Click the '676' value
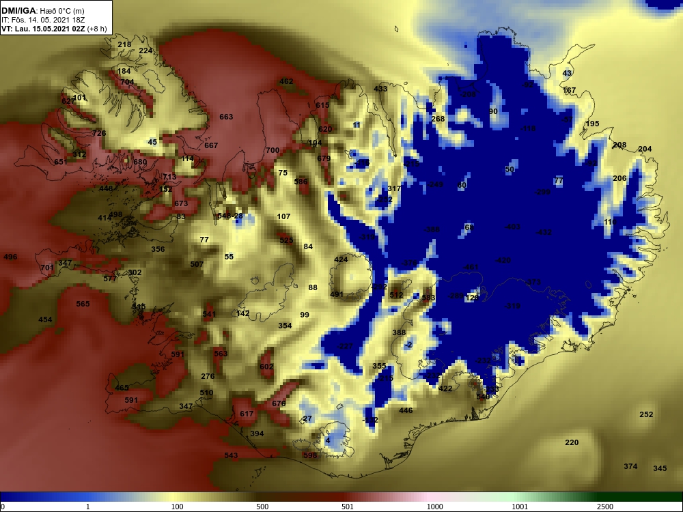This screenshot has height=512, width=683. point(279,403)
